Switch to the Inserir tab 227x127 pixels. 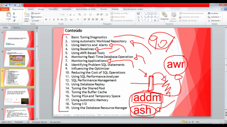(31, 9)
